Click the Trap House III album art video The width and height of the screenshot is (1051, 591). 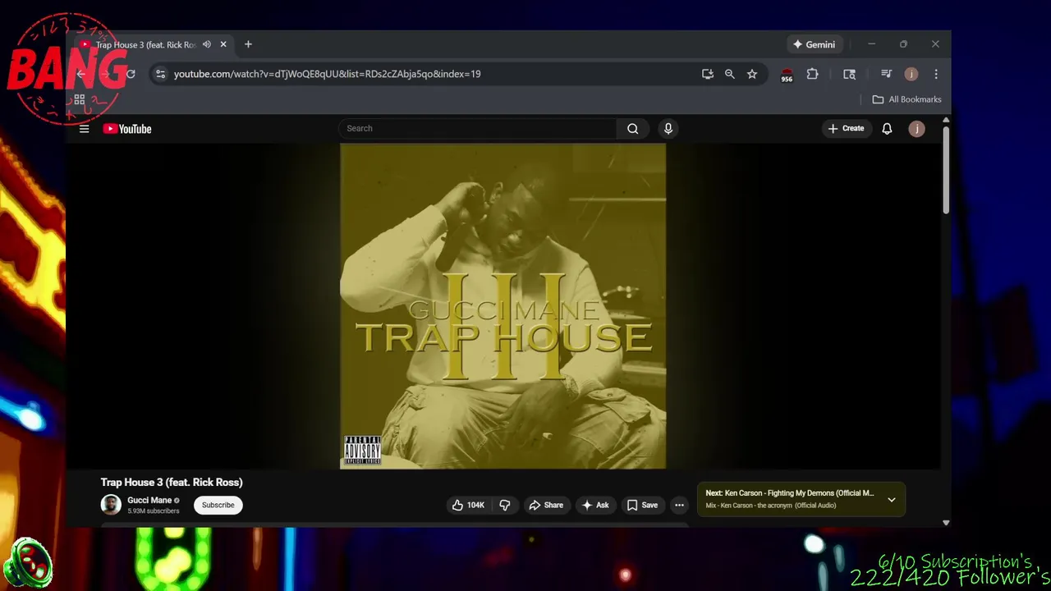(503, 306)
